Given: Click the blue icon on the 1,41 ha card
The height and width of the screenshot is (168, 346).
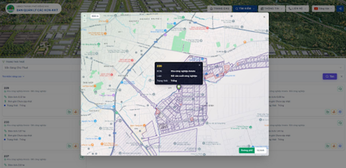Looking at the screenshot, I should 340,146.
